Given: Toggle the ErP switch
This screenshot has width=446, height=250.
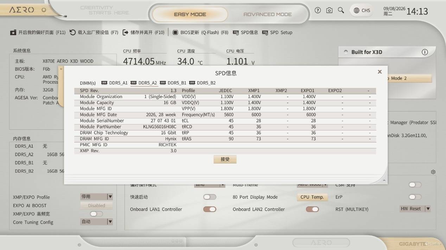Looking at the screenshot, I should (415, 197).
